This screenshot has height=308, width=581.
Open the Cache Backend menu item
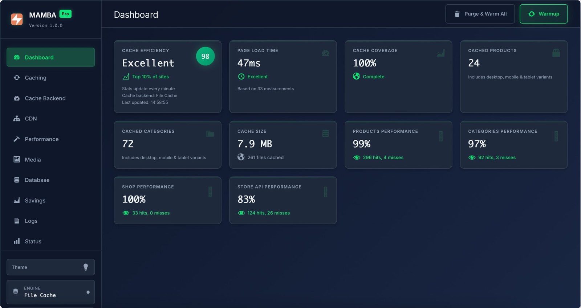click(45, 98)
